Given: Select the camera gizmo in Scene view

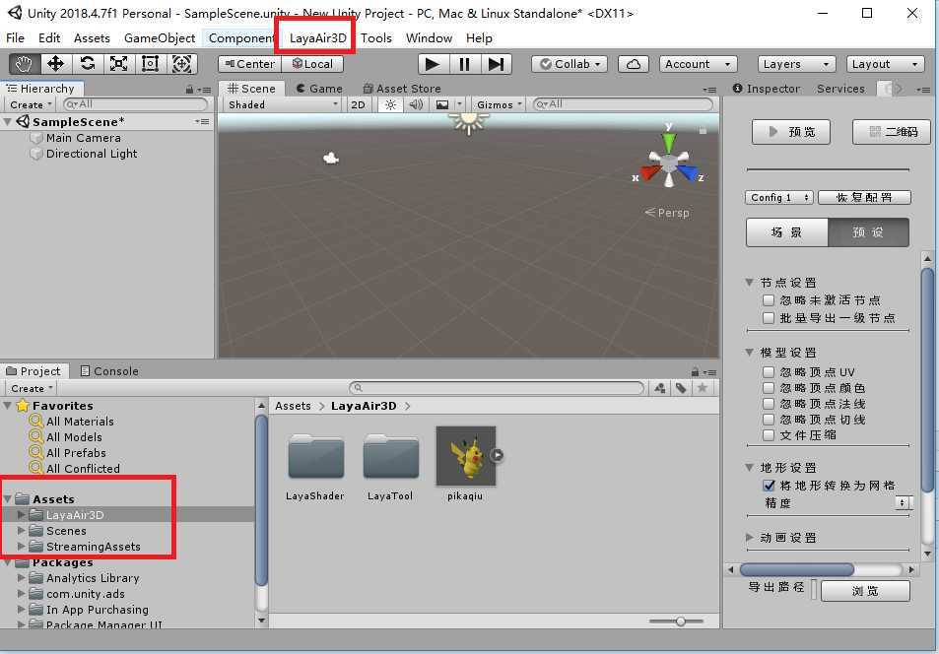Looking at the screenshot, I should [330, 159].
